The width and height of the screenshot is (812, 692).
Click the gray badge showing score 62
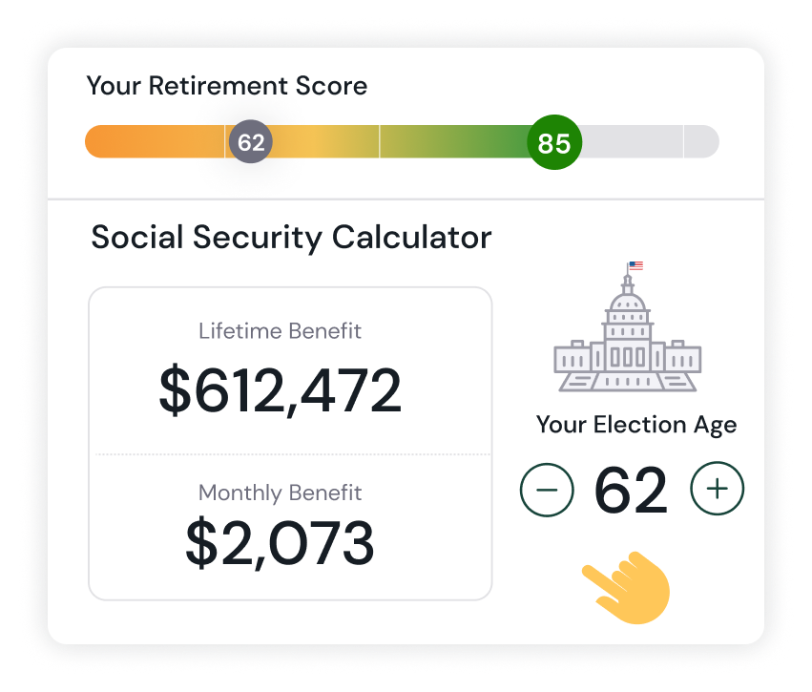250,141
